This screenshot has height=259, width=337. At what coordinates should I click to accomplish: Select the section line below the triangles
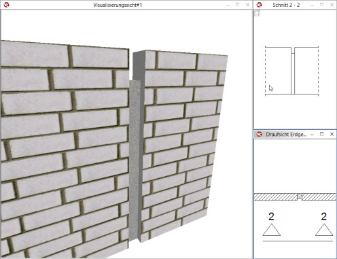pyautogui.click(x=298, y=241)
